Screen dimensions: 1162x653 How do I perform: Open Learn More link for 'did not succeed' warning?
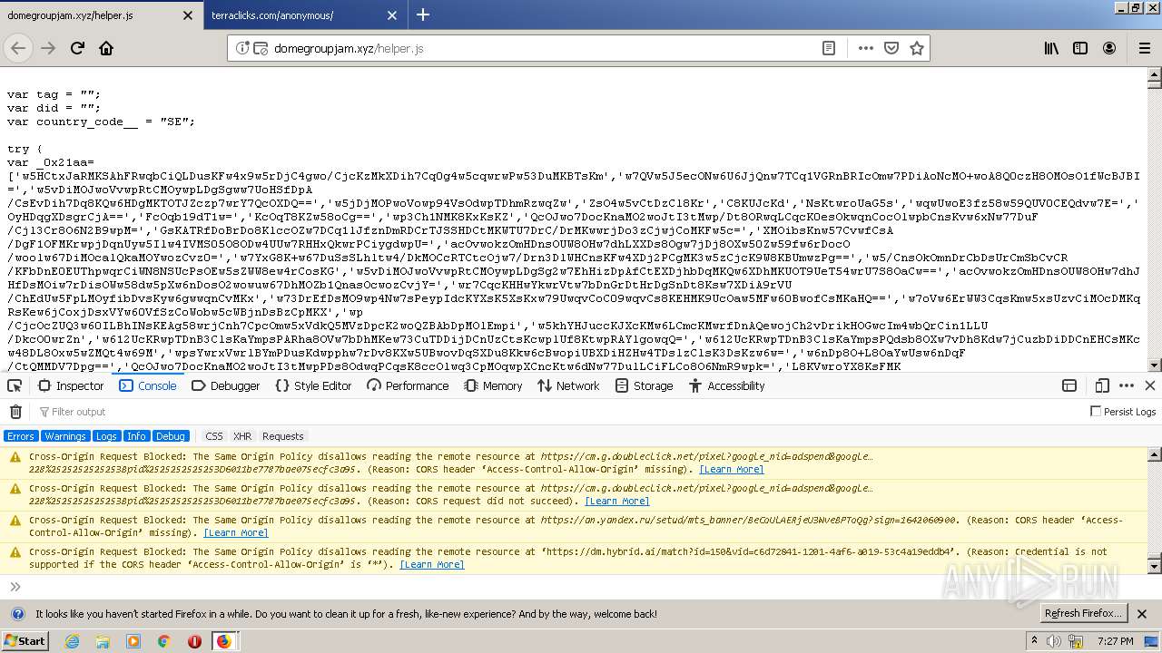[617, 501]
